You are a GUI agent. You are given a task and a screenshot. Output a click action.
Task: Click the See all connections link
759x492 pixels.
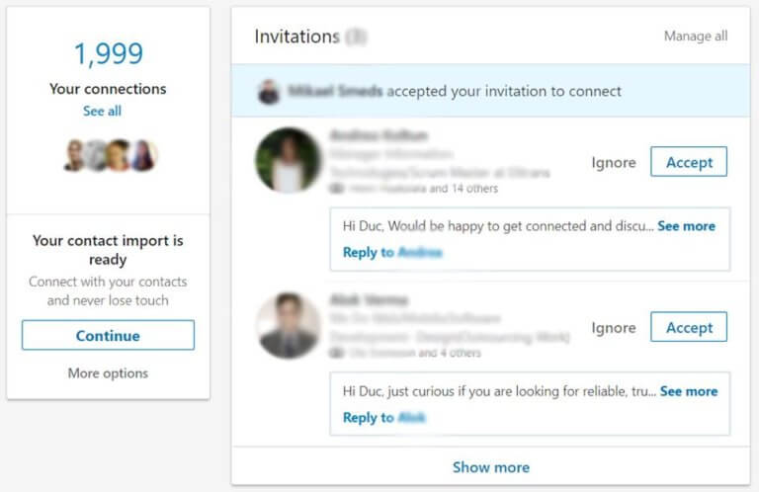[102, 111]
